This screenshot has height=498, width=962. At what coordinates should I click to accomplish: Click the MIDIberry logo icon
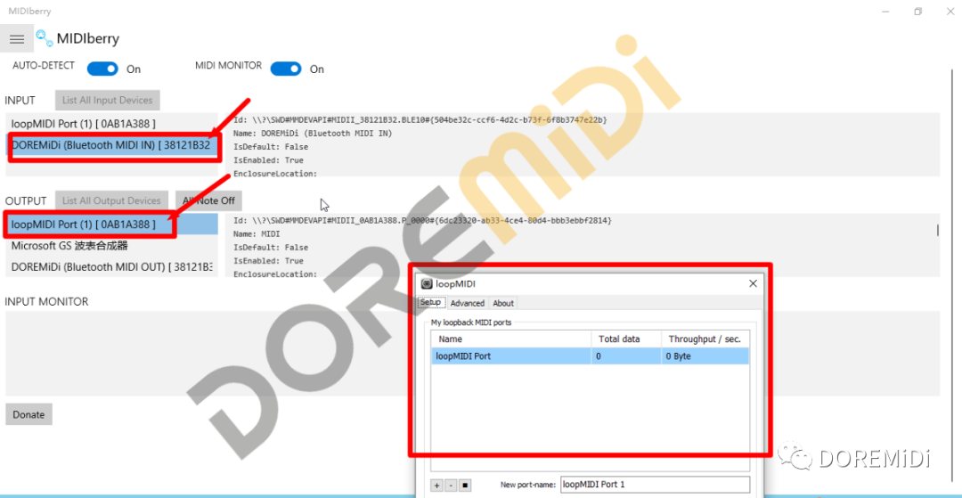pyautogui.click(x=44, y=38)
